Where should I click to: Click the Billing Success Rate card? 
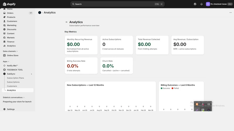[x=81, y=66]
